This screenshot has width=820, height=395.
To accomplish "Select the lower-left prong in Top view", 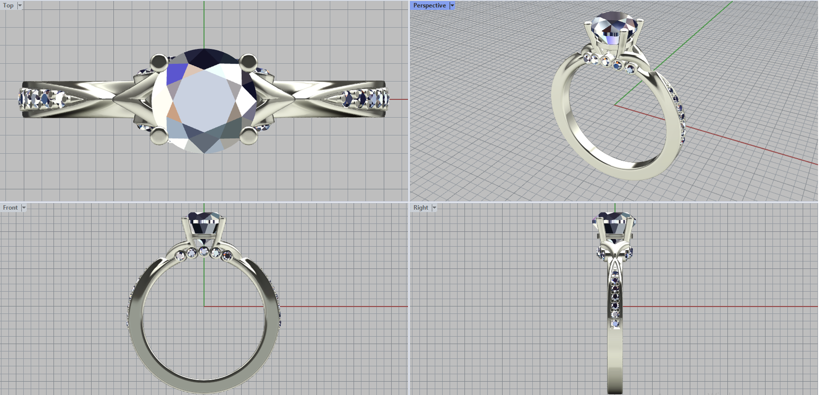I will [x=159, y=136].
